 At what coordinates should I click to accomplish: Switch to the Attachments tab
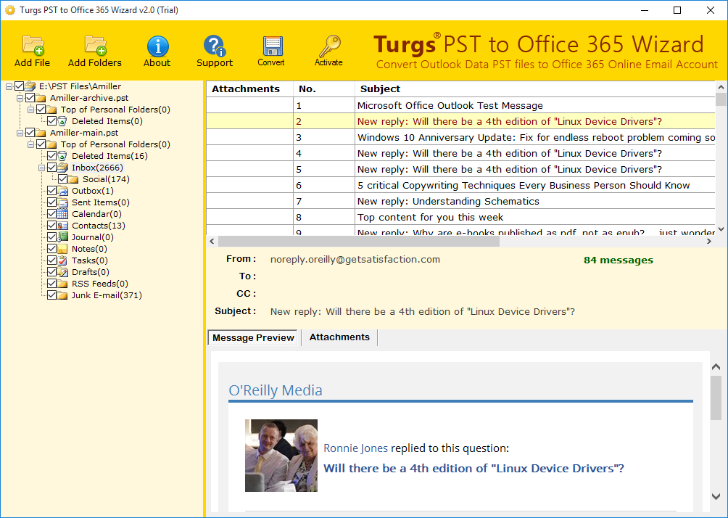[339, 337]
